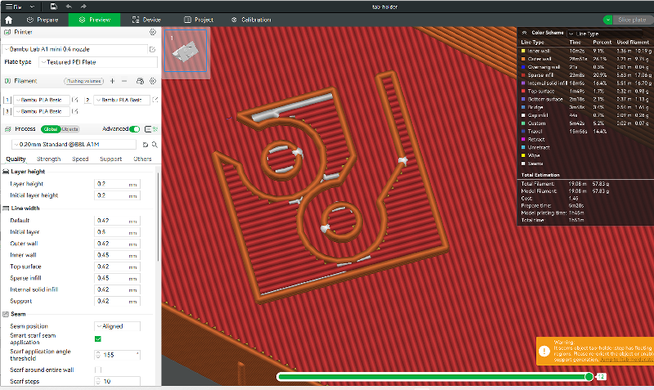
Task: Open the Color Scheme Line Type dropdown
Action: coord(605,34)
